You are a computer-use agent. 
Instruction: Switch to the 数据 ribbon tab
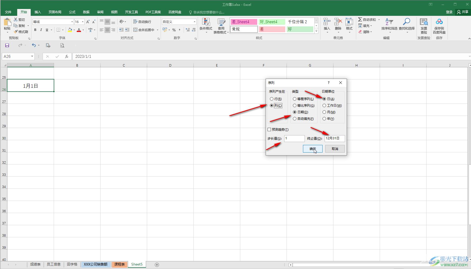pyautogui.click(x=86, y=12)
